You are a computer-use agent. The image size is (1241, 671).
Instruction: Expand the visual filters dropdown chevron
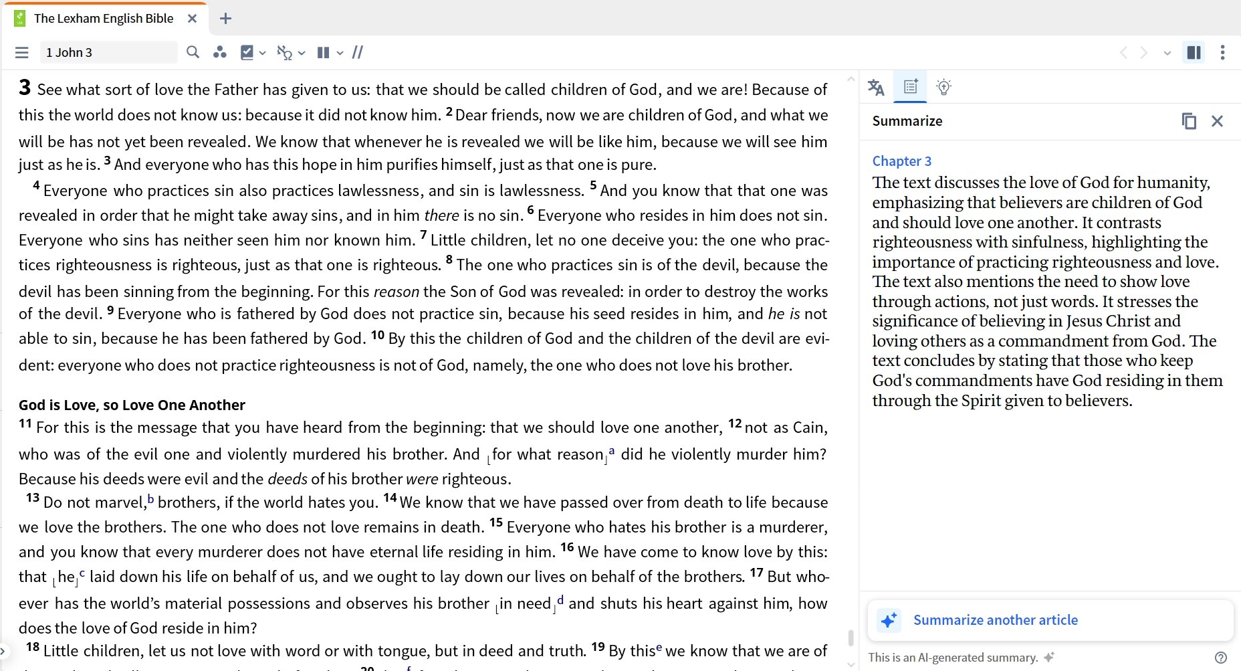pos(262,52)
